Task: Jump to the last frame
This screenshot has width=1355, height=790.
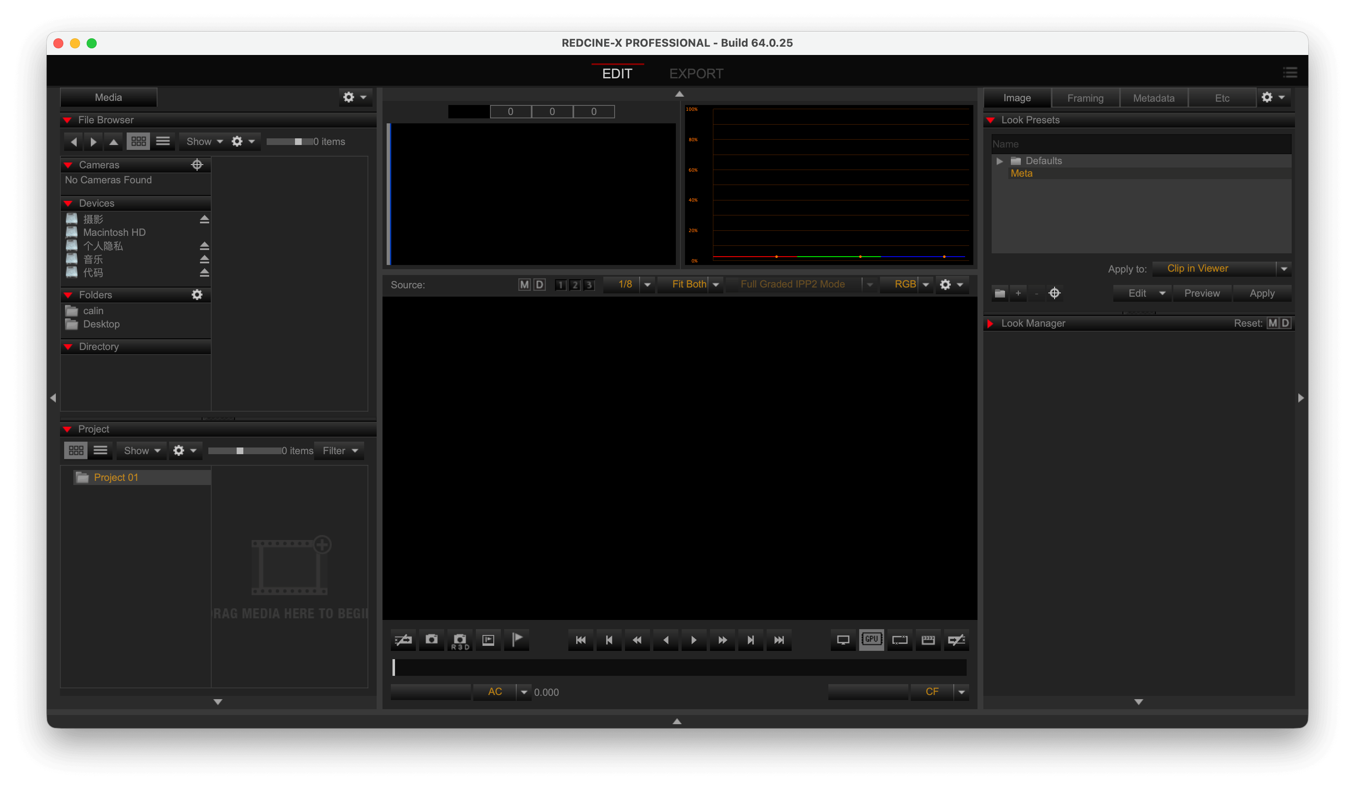Action: pyautogui.click(x=779, y=640)
